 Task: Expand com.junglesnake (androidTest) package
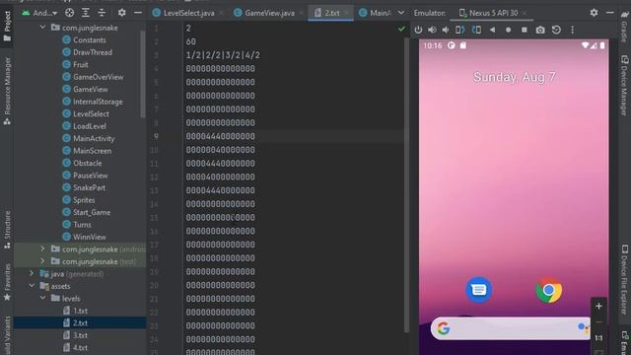click(x=42, y=249)
